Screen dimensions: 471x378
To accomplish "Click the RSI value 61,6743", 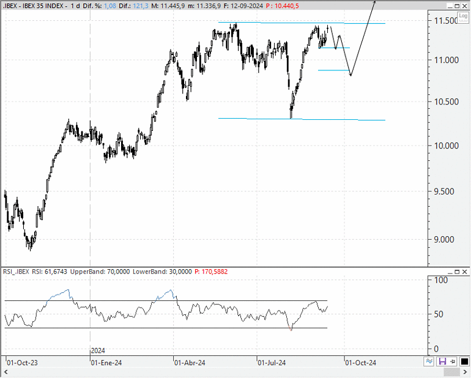I will (x=56, y=272).
